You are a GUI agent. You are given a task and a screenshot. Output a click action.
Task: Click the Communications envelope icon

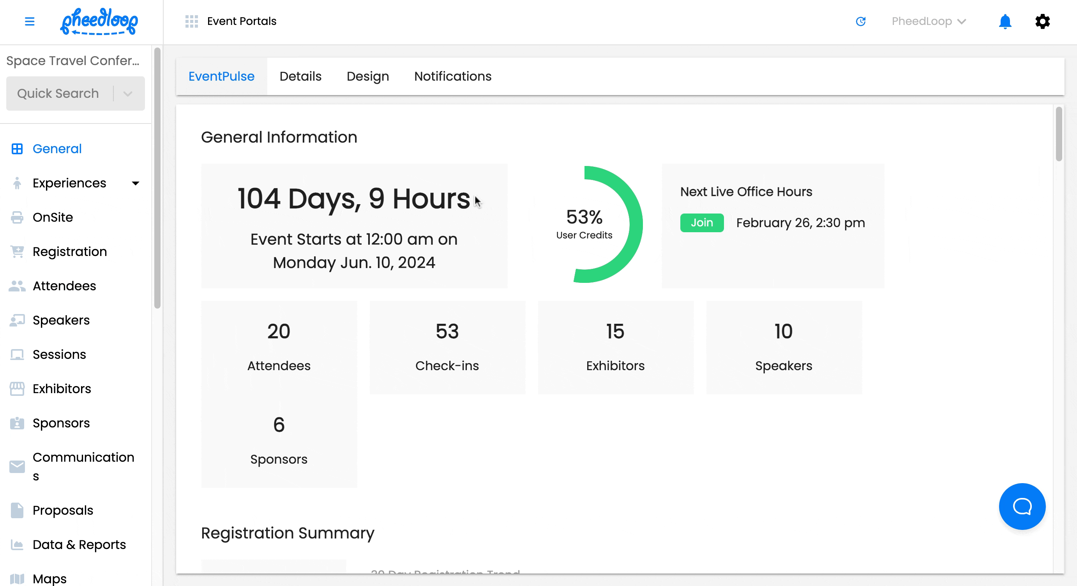pyautogui.click(x=17, y=466)
